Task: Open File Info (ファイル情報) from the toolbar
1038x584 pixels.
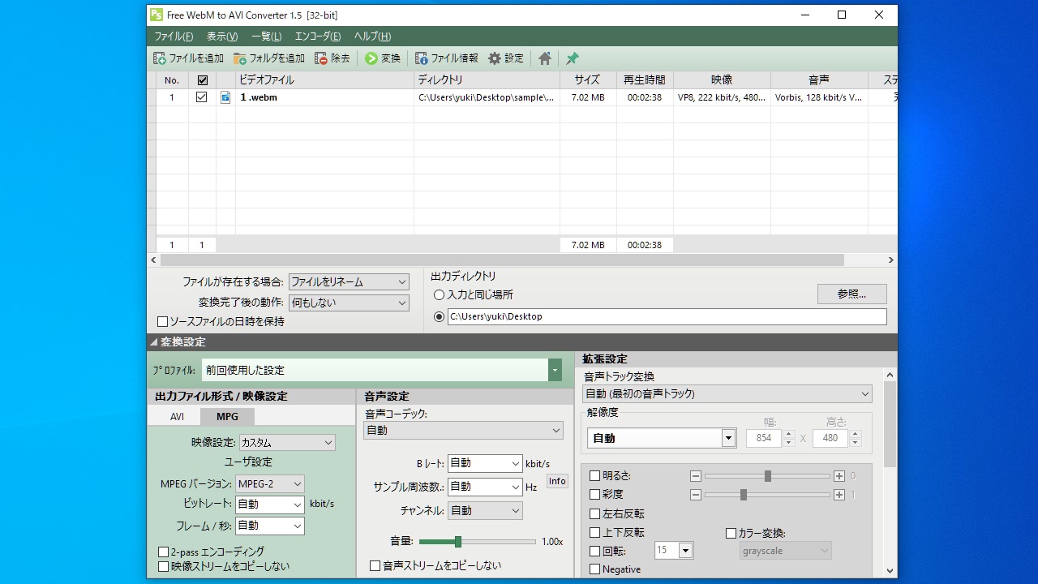Action: pos(421,58)
